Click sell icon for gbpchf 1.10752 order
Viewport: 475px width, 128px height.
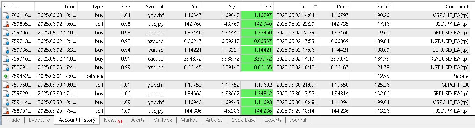[x=6, y=85]
